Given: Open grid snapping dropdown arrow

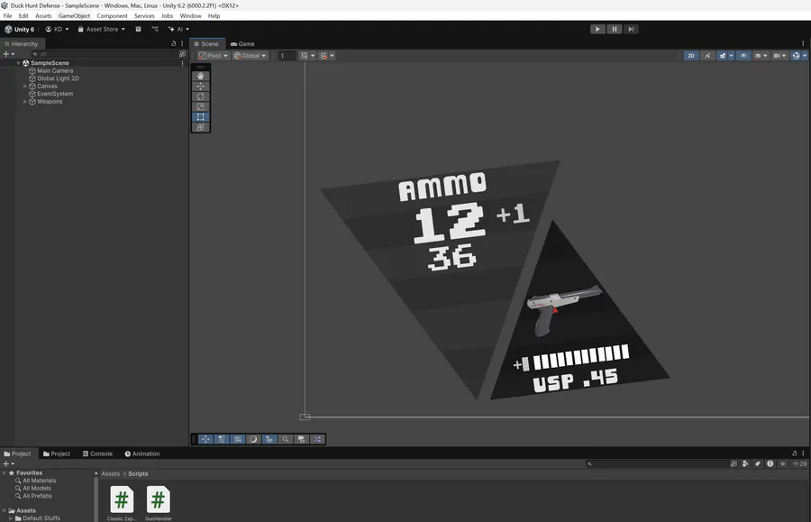Looking at the screenshot, I should click(313, 56).
